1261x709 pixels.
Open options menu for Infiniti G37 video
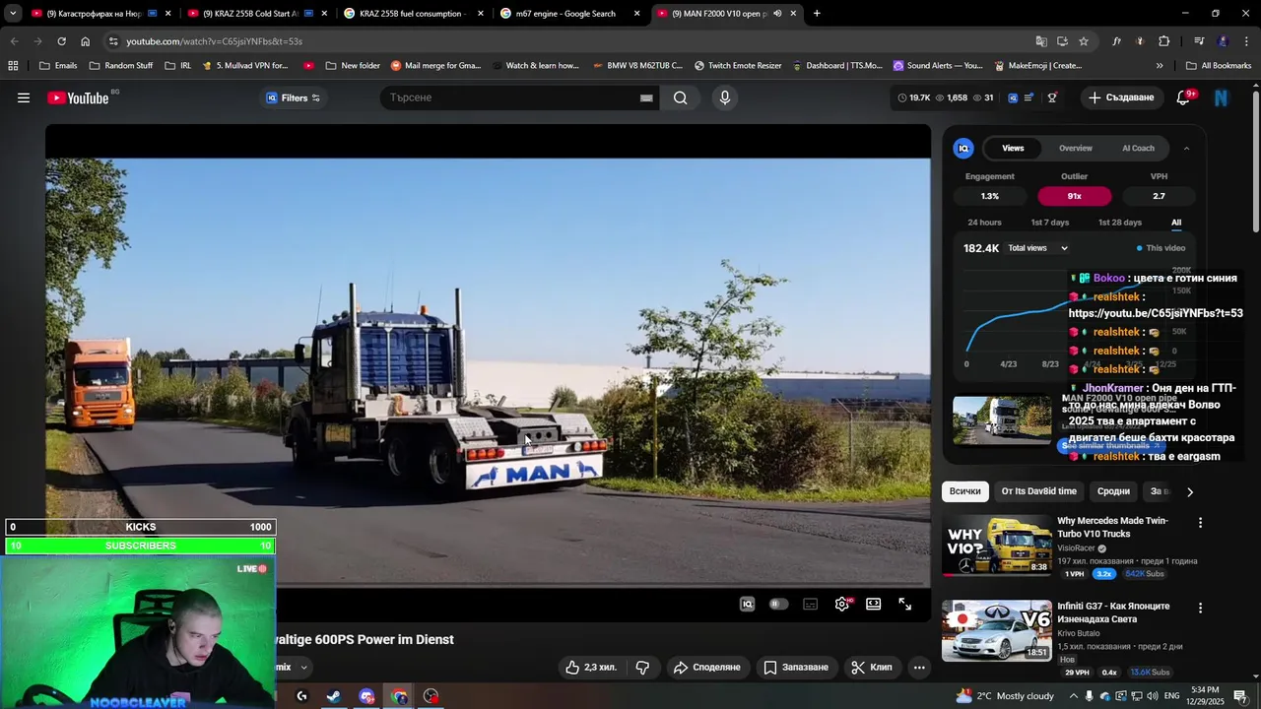tap(1200, 608)
